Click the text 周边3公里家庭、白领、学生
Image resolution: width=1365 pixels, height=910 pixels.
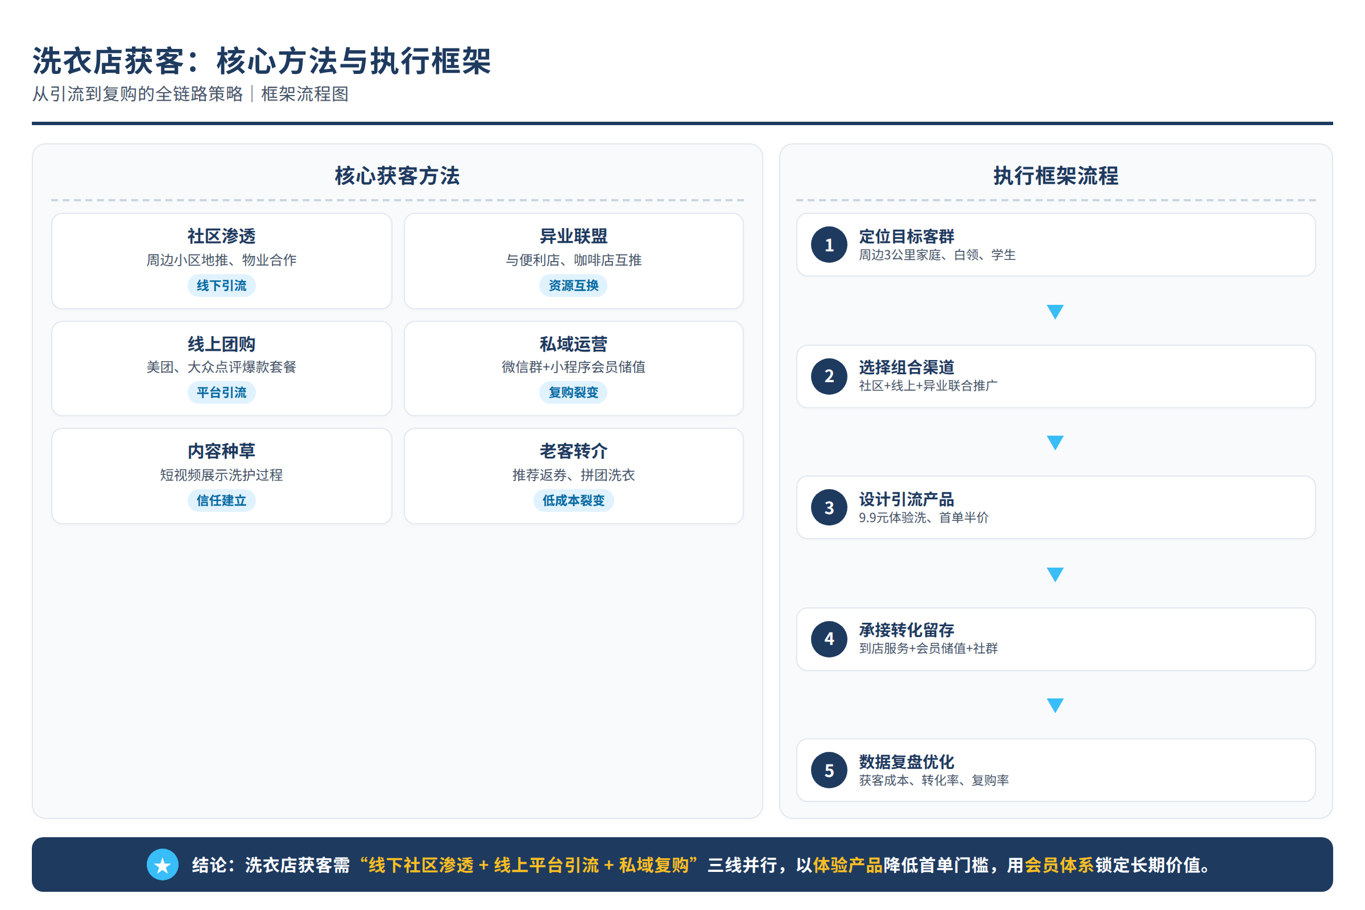[x=937, y=255]
